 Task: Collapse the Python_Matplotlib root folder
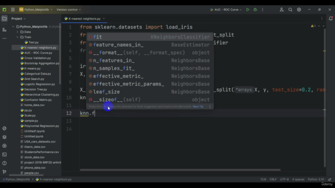point(13,27)
